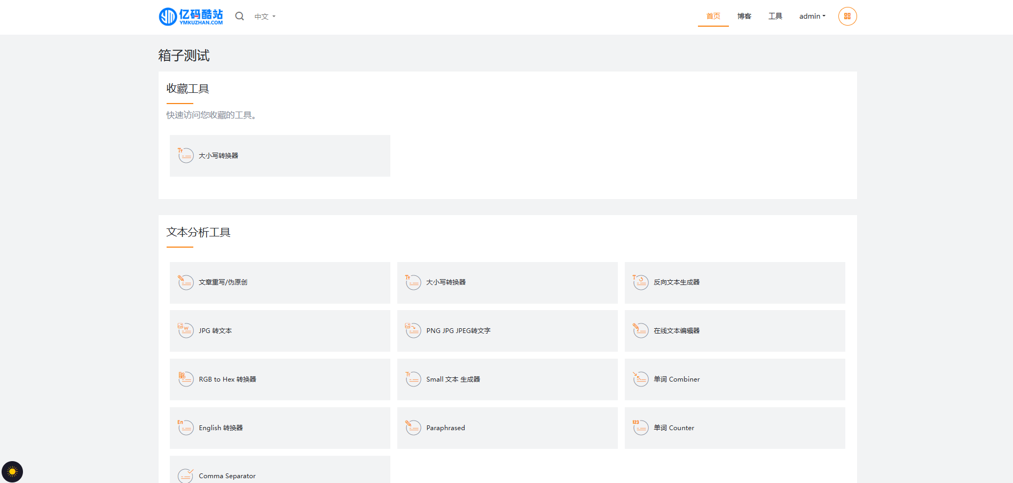This screenshot has width=1013, height=483.
Task: Click the 单词 Combiner tool icon
Action: pos(640,379)
